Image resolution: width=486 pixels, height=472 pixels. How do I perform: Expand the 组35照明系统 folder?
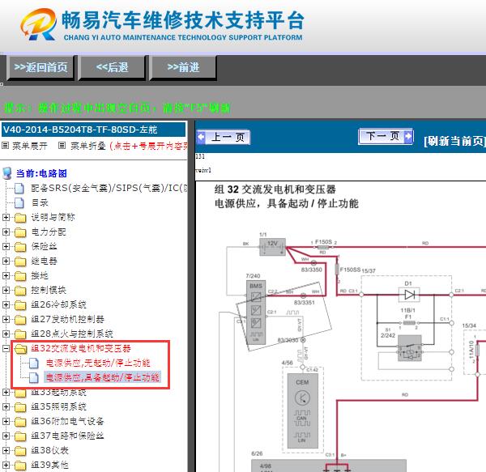[6, 407]
